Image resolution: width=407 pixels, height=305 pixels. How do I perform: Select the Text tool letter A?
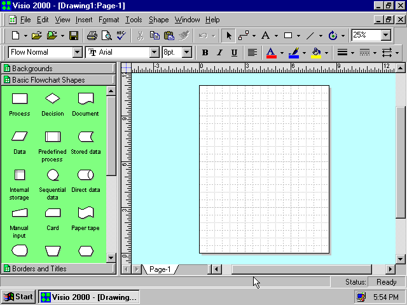pyautogui.click(x=265, y=36)
